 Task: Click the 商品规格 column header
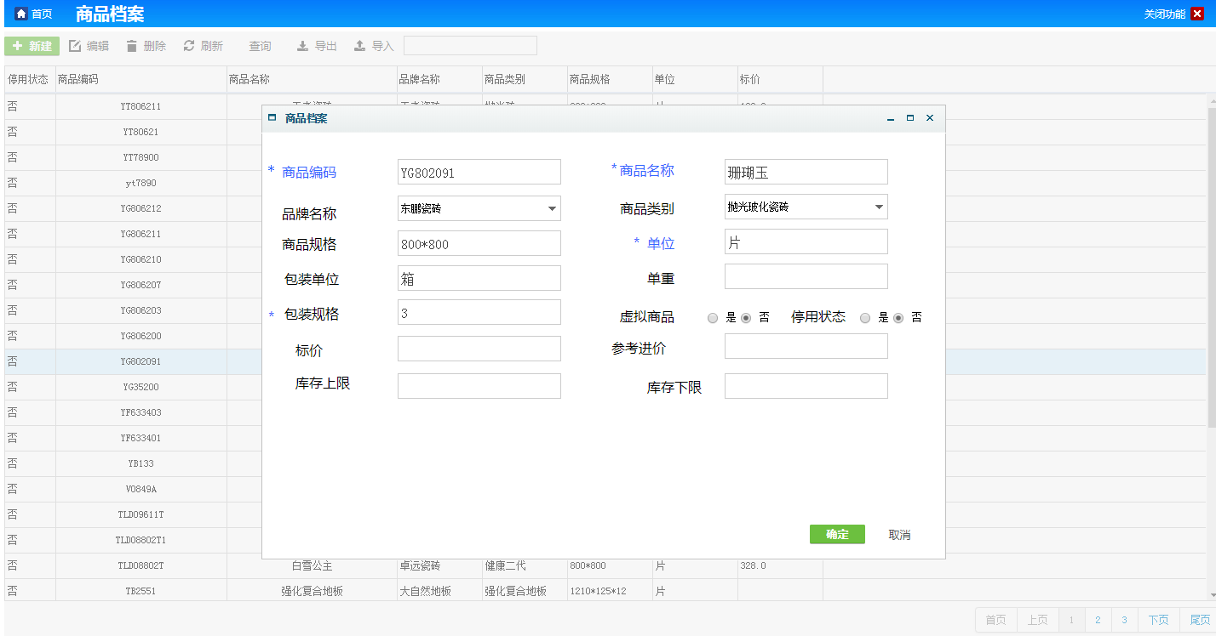(610, 79)
